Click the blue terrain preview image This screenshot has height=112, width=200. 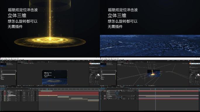[150, 45]
